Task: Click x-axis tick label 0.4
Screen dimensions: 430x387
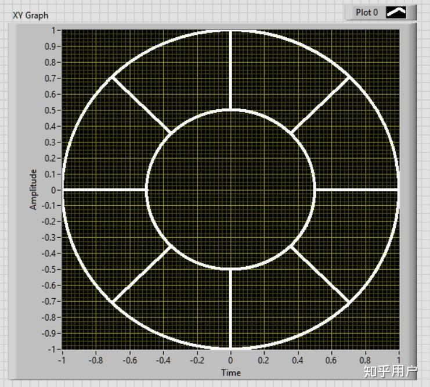Action: coord(298,360)
